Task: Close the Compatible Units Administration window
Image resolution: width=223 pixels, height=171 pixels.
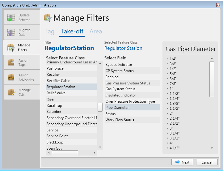Action: click(x=218, y=5)
